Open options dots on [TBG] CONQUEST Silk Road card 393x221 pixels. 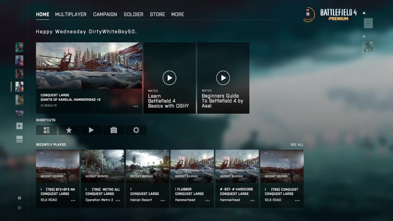297,200
